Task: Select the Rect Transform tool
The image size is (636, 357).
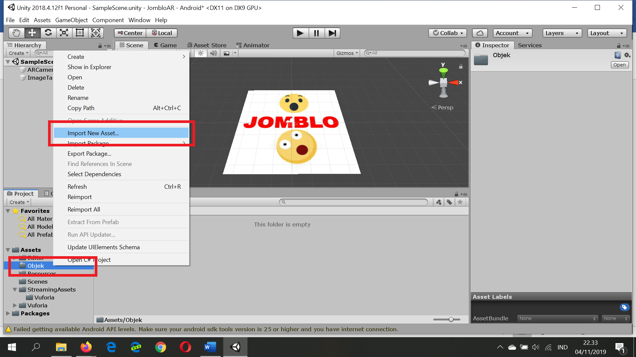Action: click(80, 33)
